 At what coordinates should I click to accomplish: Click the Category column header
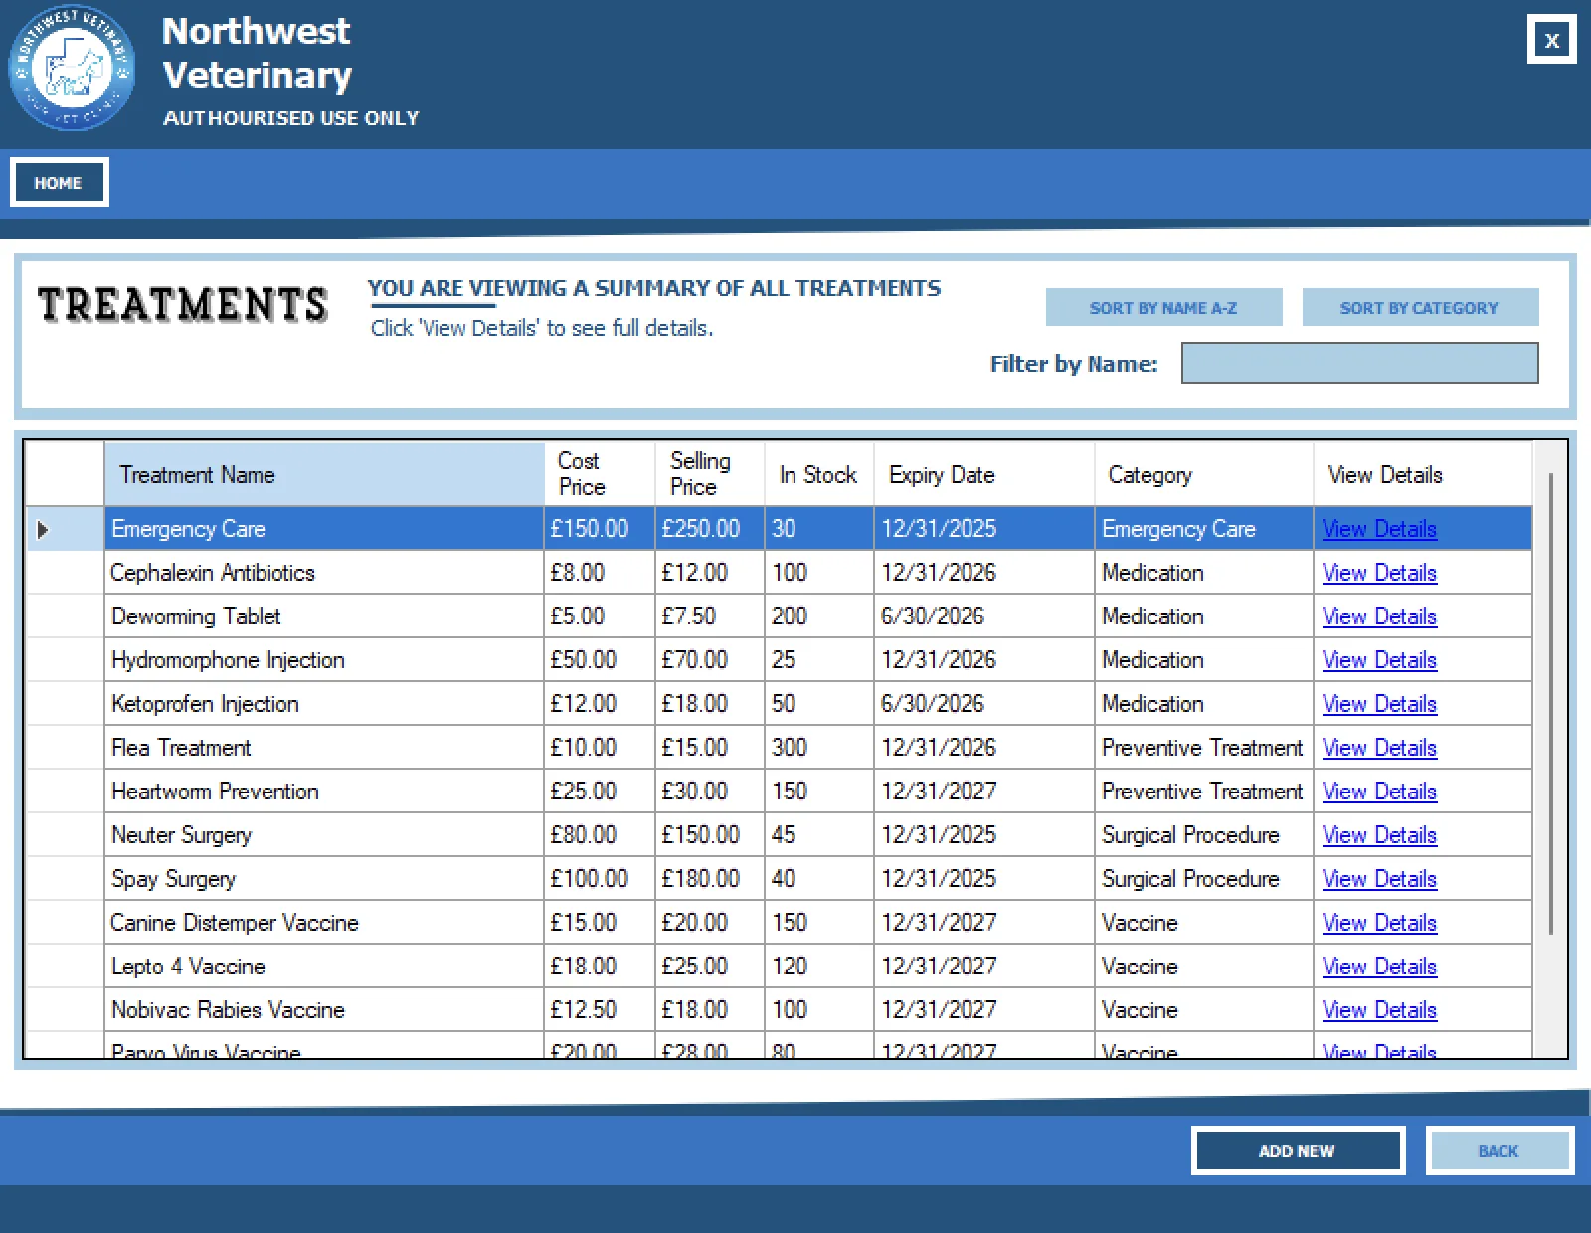coord(1204,474)
